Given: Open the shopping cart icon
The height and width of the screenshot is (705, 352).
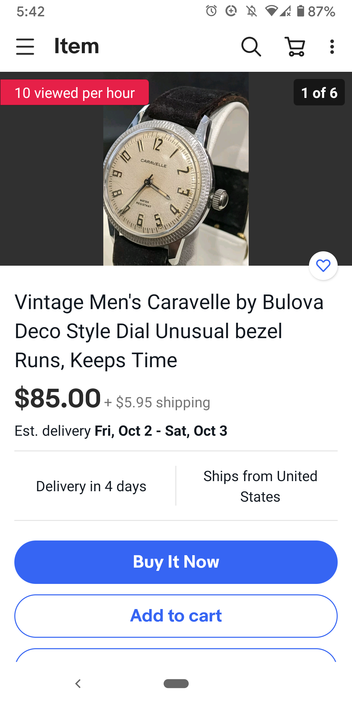Looking at the screenshot, I should pyautogui.click(x=295, y=46).
